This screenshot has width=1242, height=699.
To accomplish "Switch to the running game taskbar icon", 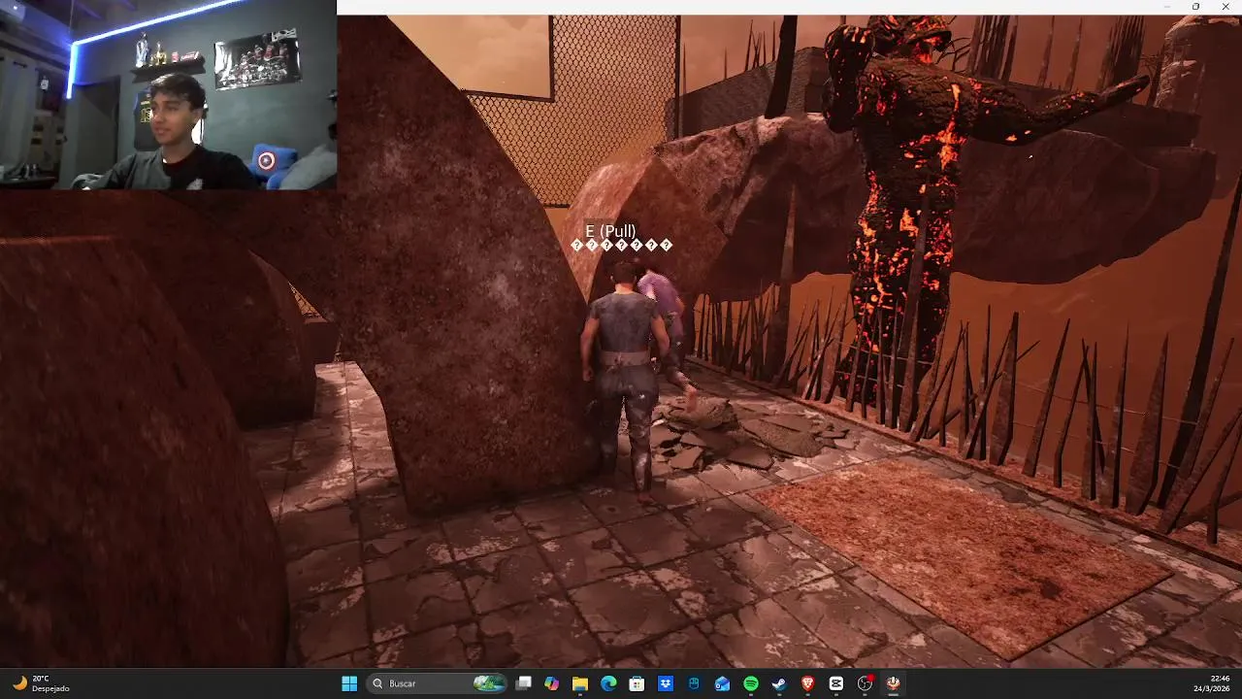I will click(894, 683).
